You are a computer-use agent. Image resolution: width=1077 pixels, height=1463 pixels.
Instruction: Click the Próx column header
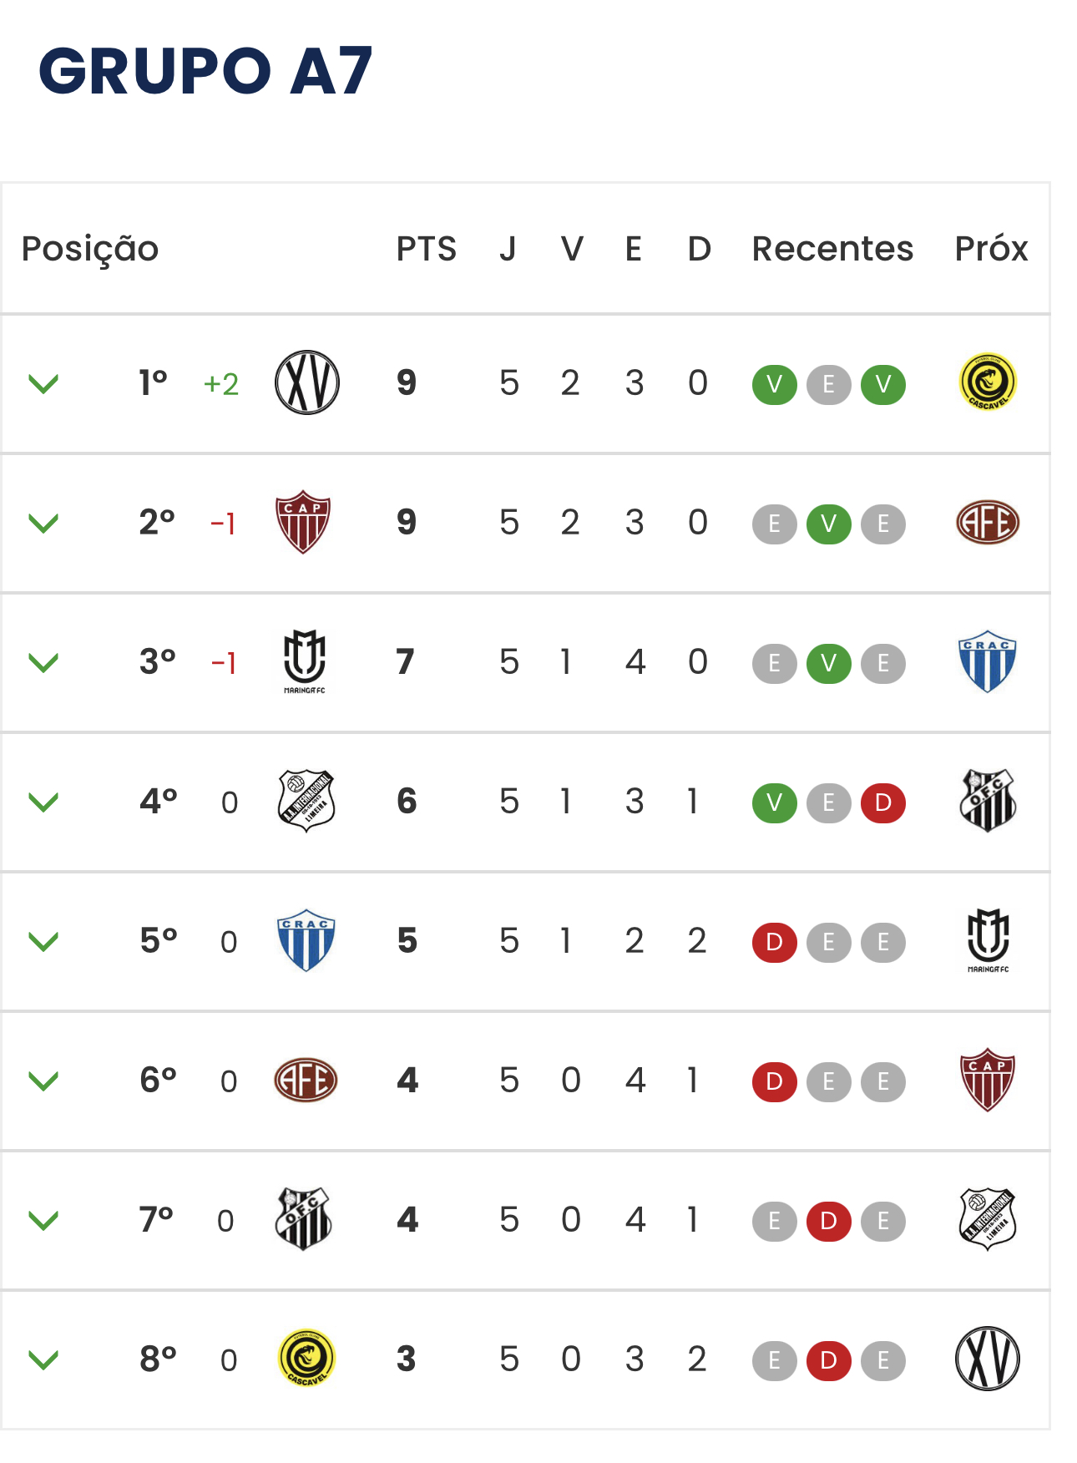tap(991, 249)
